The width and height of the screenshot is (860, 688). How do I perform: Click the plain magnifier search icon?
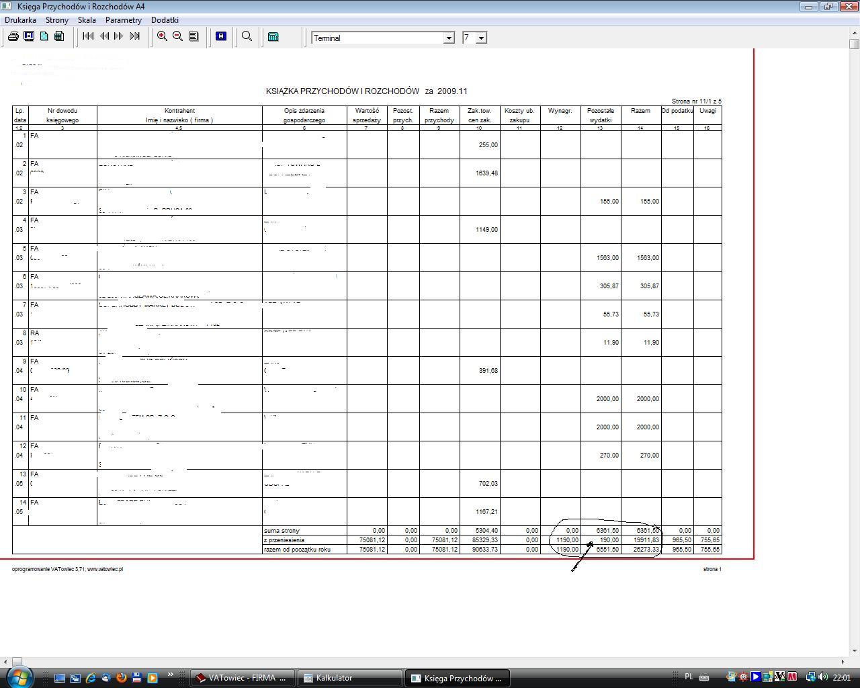pos(247,36)
